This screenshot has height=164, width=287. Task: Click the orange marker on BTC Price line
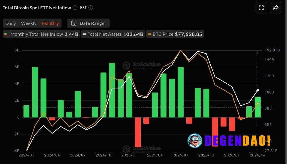pyautogui.click(x=258, y=103)
